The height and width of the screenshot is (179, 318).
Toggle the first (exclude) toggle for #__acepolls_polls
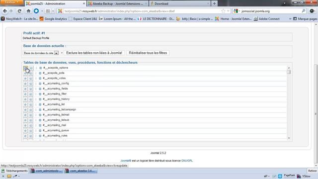click(25, 73)
